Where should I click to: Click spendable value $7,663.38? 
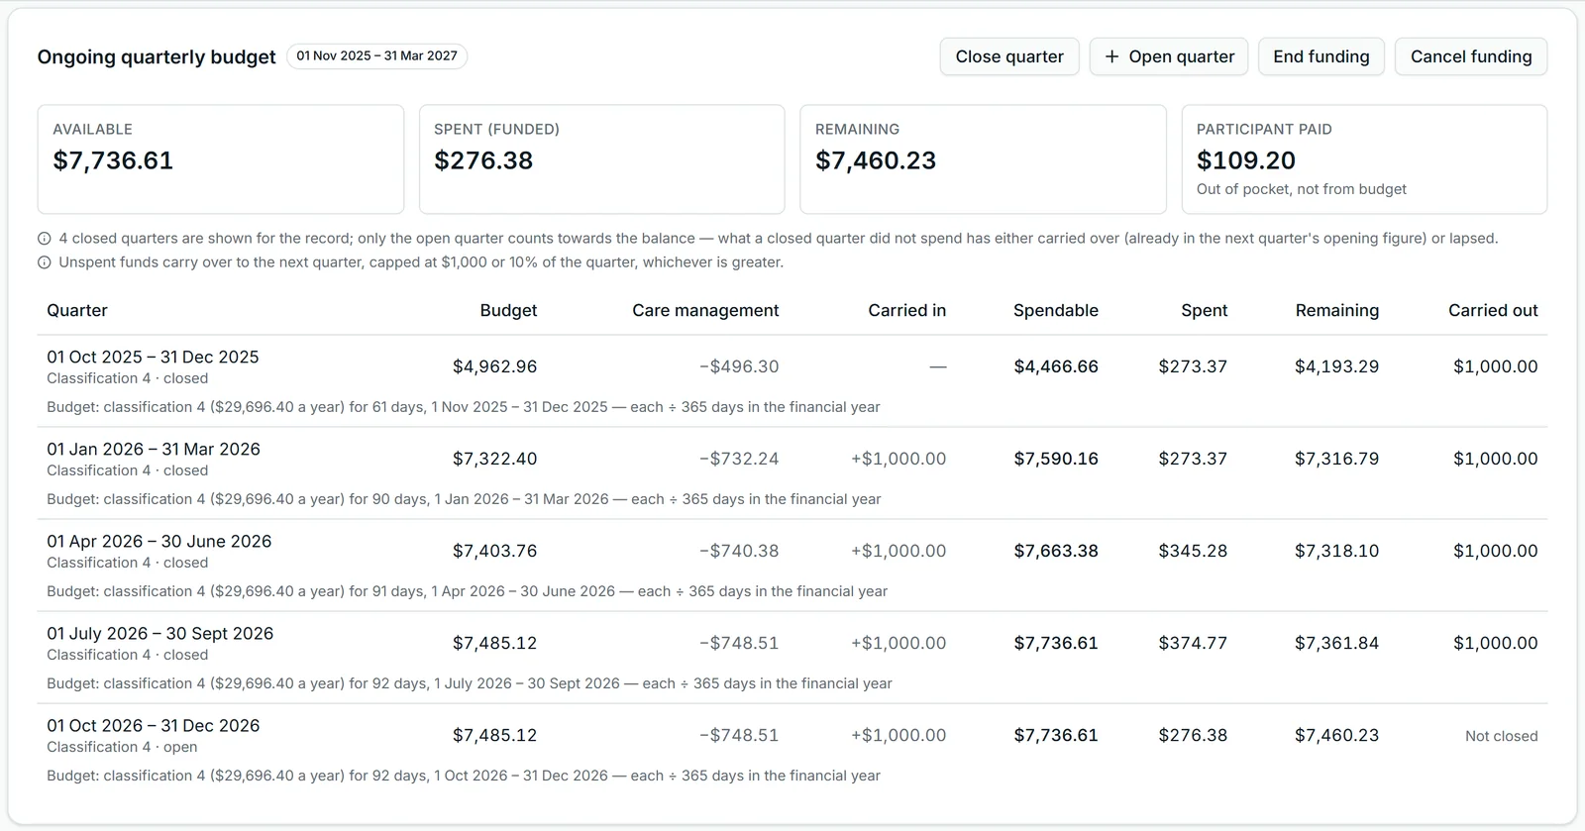click(1056, 551)
